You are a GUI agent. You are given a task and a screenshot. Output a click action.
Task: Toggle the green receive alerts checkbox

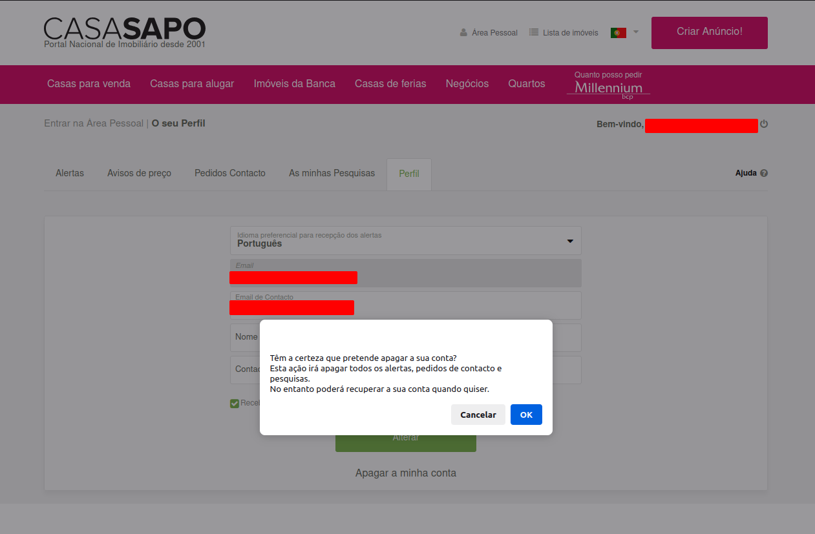pos(235,404)
